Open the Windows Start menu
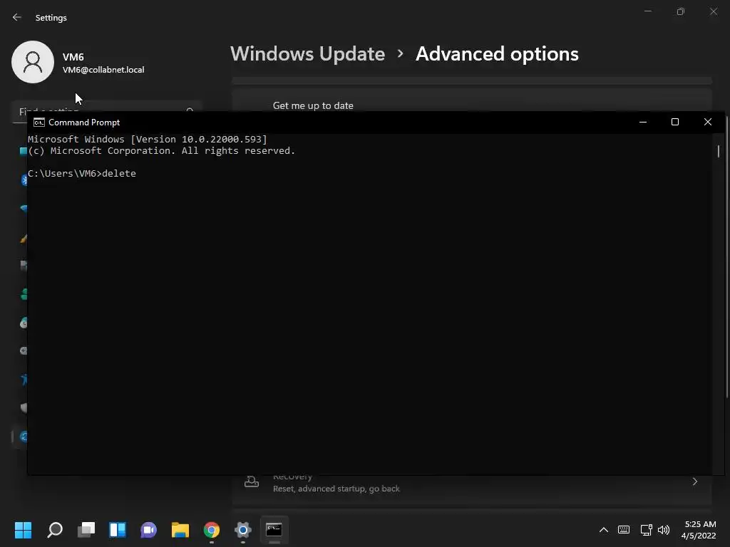 (23, 530)
